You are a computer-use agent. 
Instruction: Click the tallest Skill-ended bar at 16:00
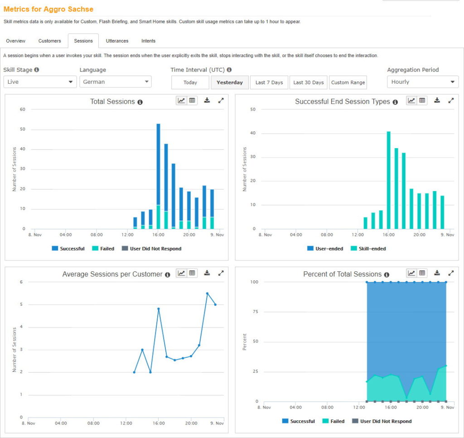click(388, 180)
